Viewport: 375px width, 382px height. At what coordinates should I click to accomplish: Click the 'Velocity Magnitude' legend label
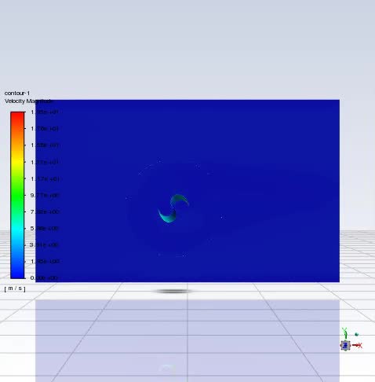click(28, 101)
